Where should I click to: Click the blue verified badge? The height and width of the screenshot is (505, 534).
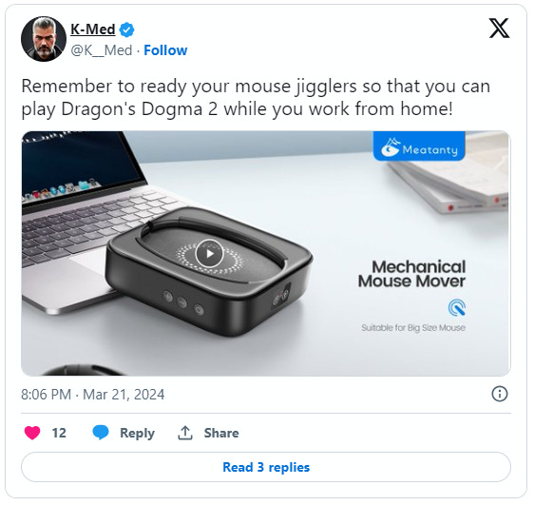(126, 30)
